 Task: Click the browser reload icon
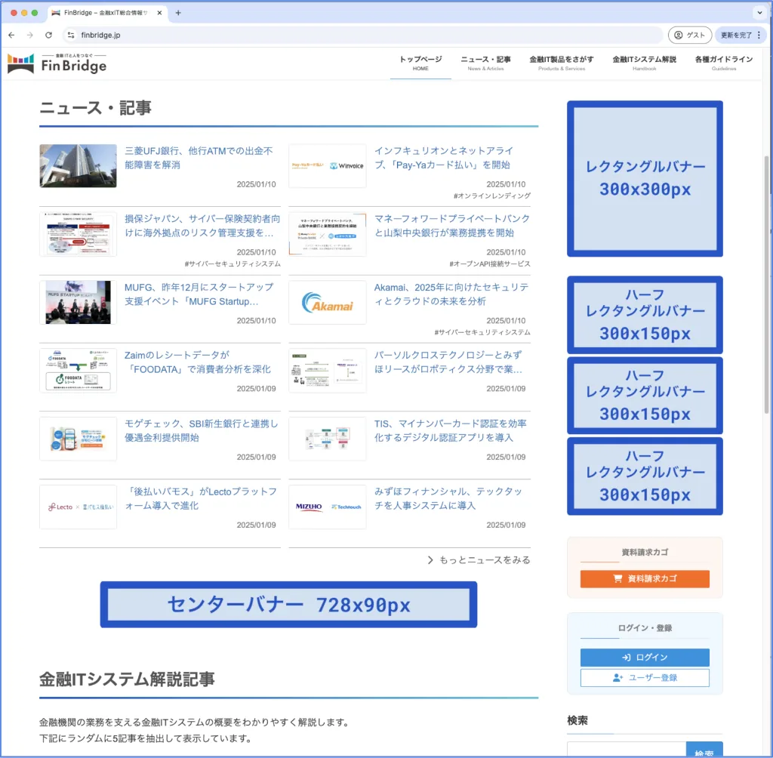49,35
